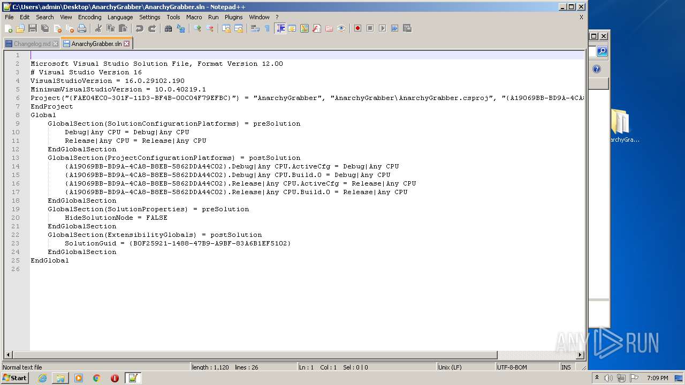This screenshot has width=685, height=385.
Task: Toggle word wrap toolbar button
Action: point(255,28)
